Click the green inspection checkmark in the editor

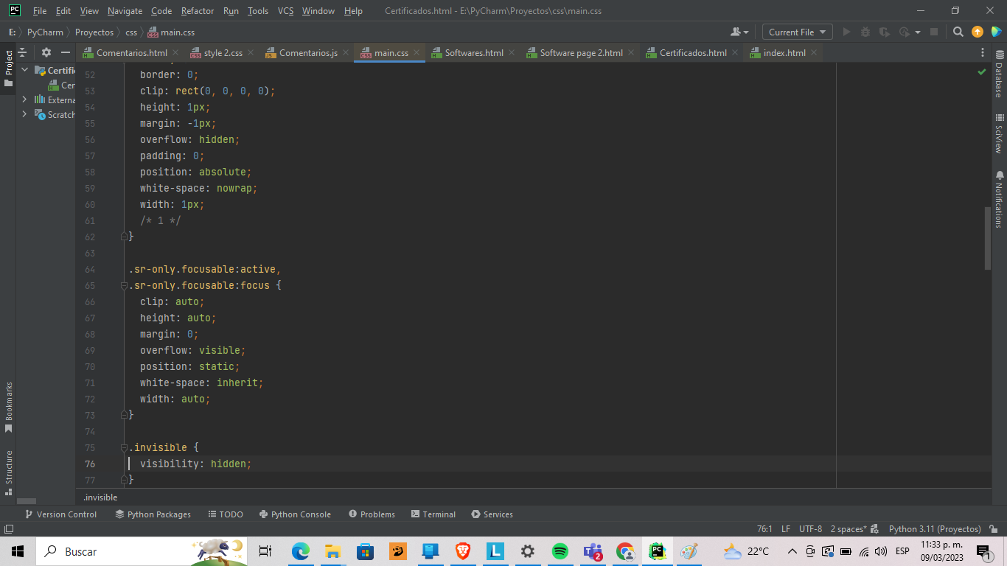[x=981, y=72]
